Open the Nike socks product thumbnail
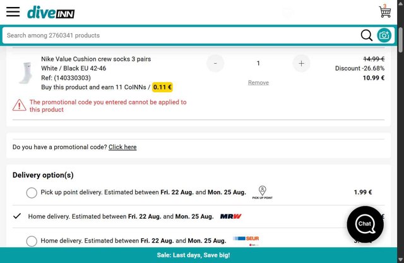 26,73
